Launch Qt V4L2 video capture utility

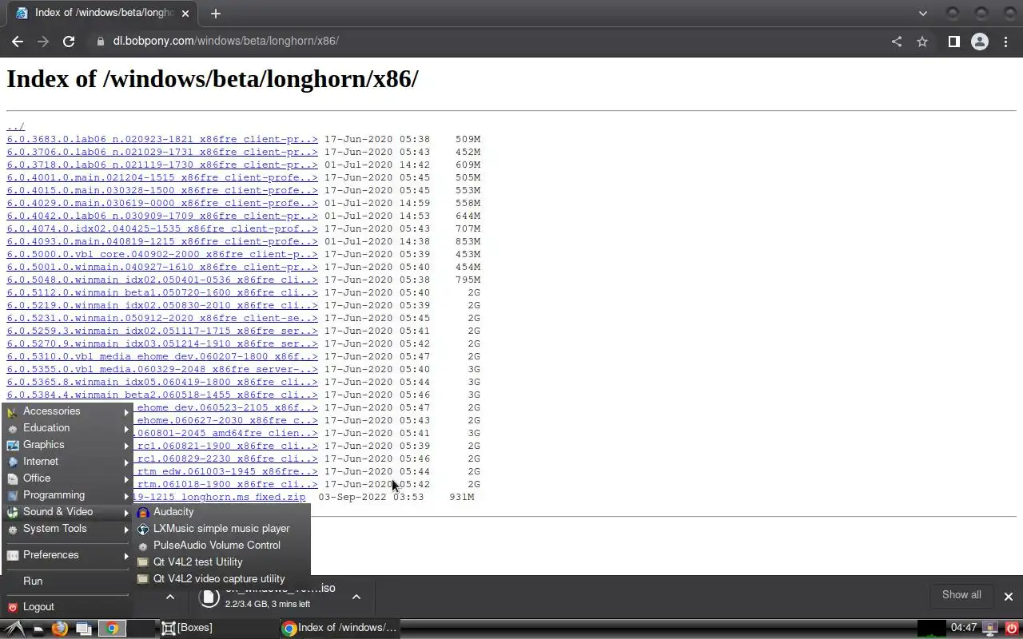[x=221, y=579]
